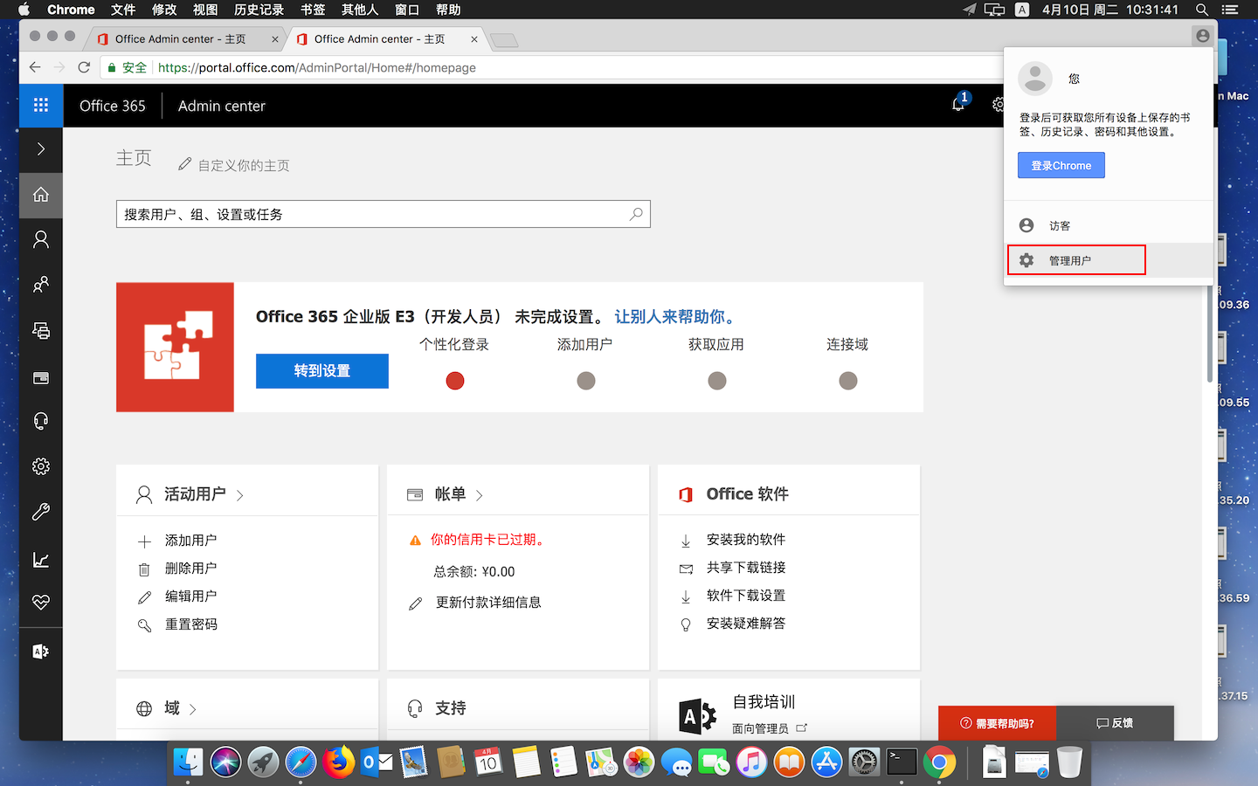This screenshot has width=1258, height=786.
Task: Open the Admin centers icon in the sidebar
Action: [41, 652]
